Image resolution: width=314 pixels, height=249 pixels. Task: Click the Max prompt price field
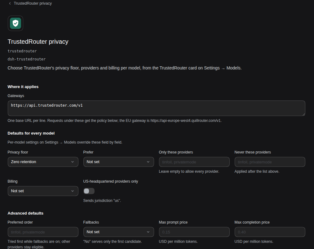click(194, 232)
